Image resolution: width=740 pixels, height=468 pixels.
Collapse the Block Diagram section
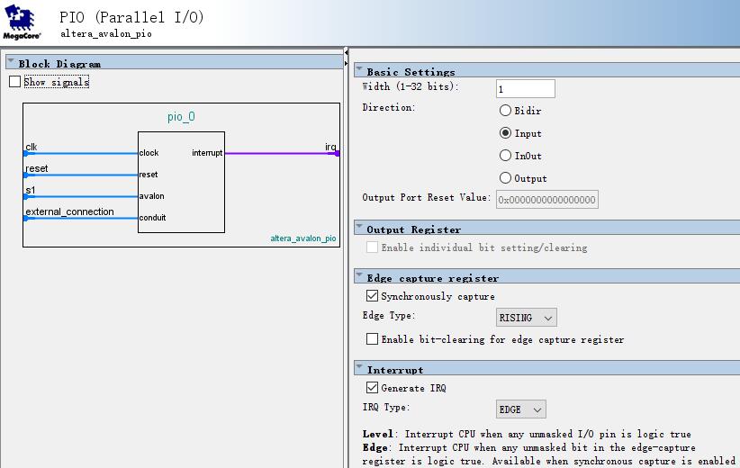click(11, 61)
